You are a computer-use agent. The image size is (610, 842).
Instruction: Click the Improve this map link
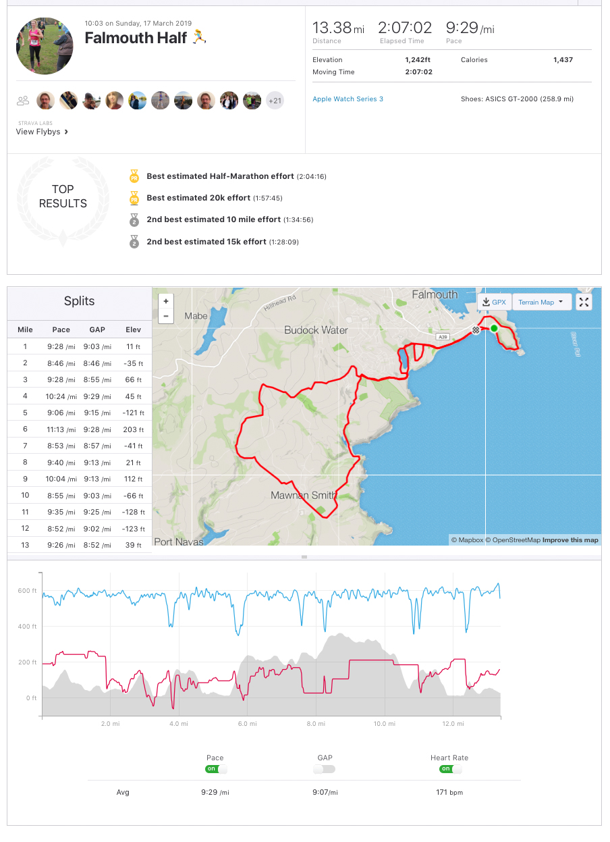coord(570,540)
